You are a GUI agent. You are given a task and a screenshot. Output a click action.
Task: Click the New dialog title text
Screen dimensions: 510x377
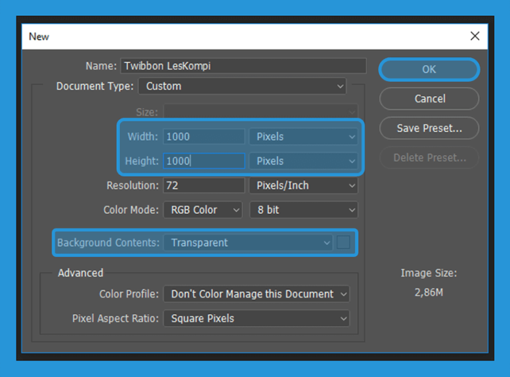(39, 37)
